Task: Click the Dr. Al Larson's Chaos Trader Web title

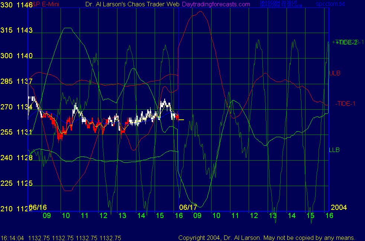Action: (130, 4)
